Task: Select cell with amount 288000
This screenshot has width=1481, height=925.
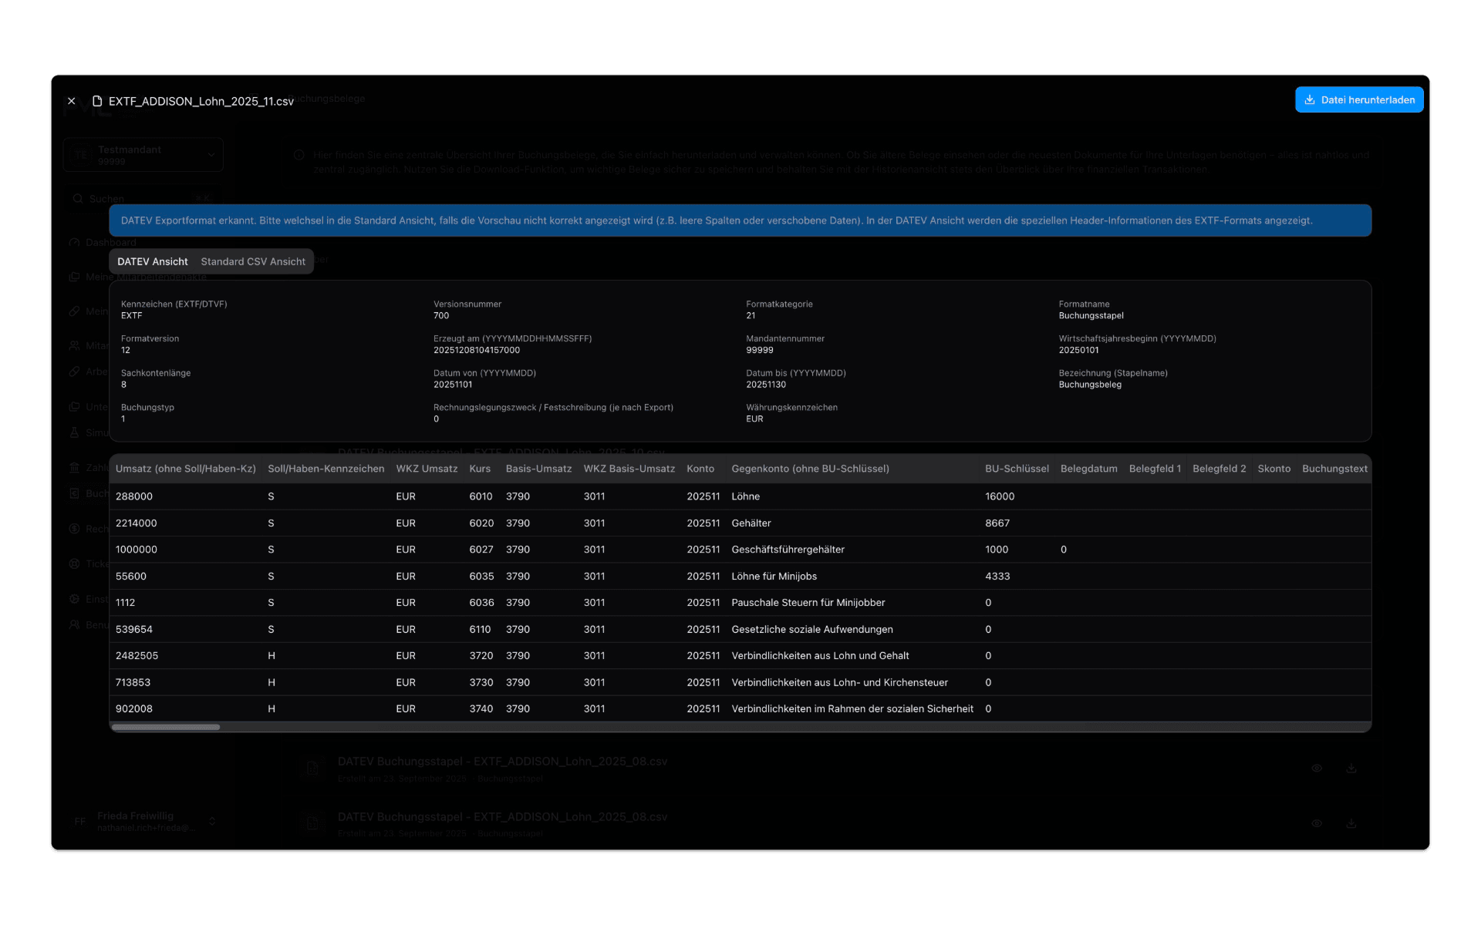Action: pyautogui.click(x=186, y=496)
